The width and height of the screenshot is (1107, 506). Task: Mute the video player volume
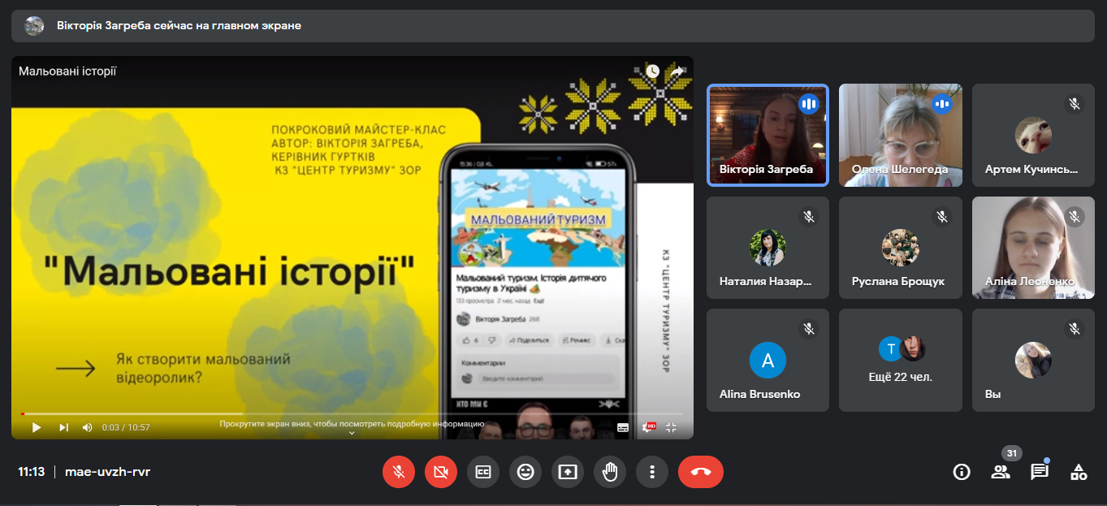point(88,427)
